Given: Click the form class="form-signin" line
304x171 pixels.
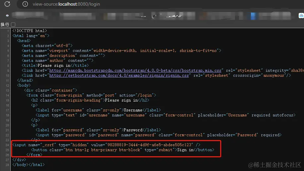Looking at the screenshot, I should point(91,95).
